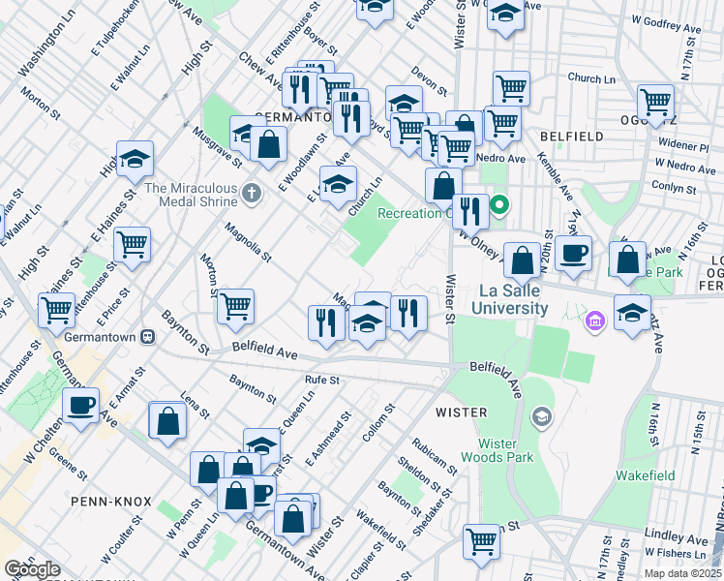Open the school marker near High St and E Haines St

[x=135, y=158]
